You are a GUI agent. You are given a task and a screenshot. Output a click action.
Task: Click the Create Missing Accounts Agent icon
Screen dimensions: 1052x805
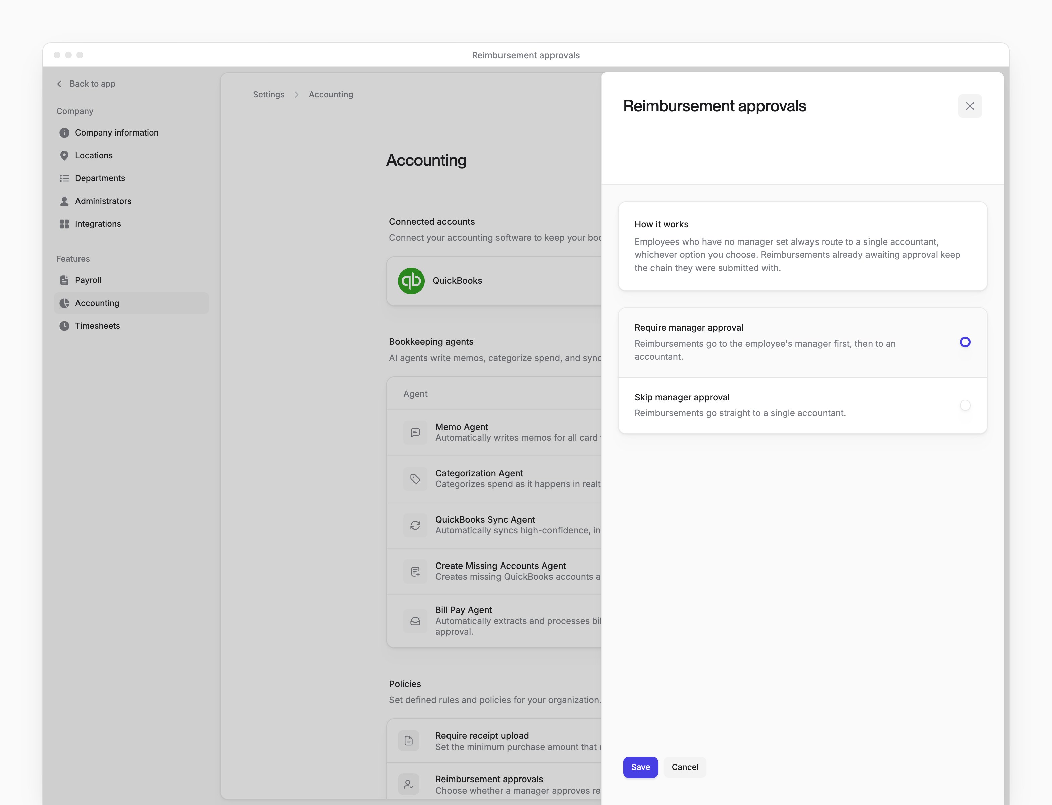pyautogui.click(x=415, y=572)
